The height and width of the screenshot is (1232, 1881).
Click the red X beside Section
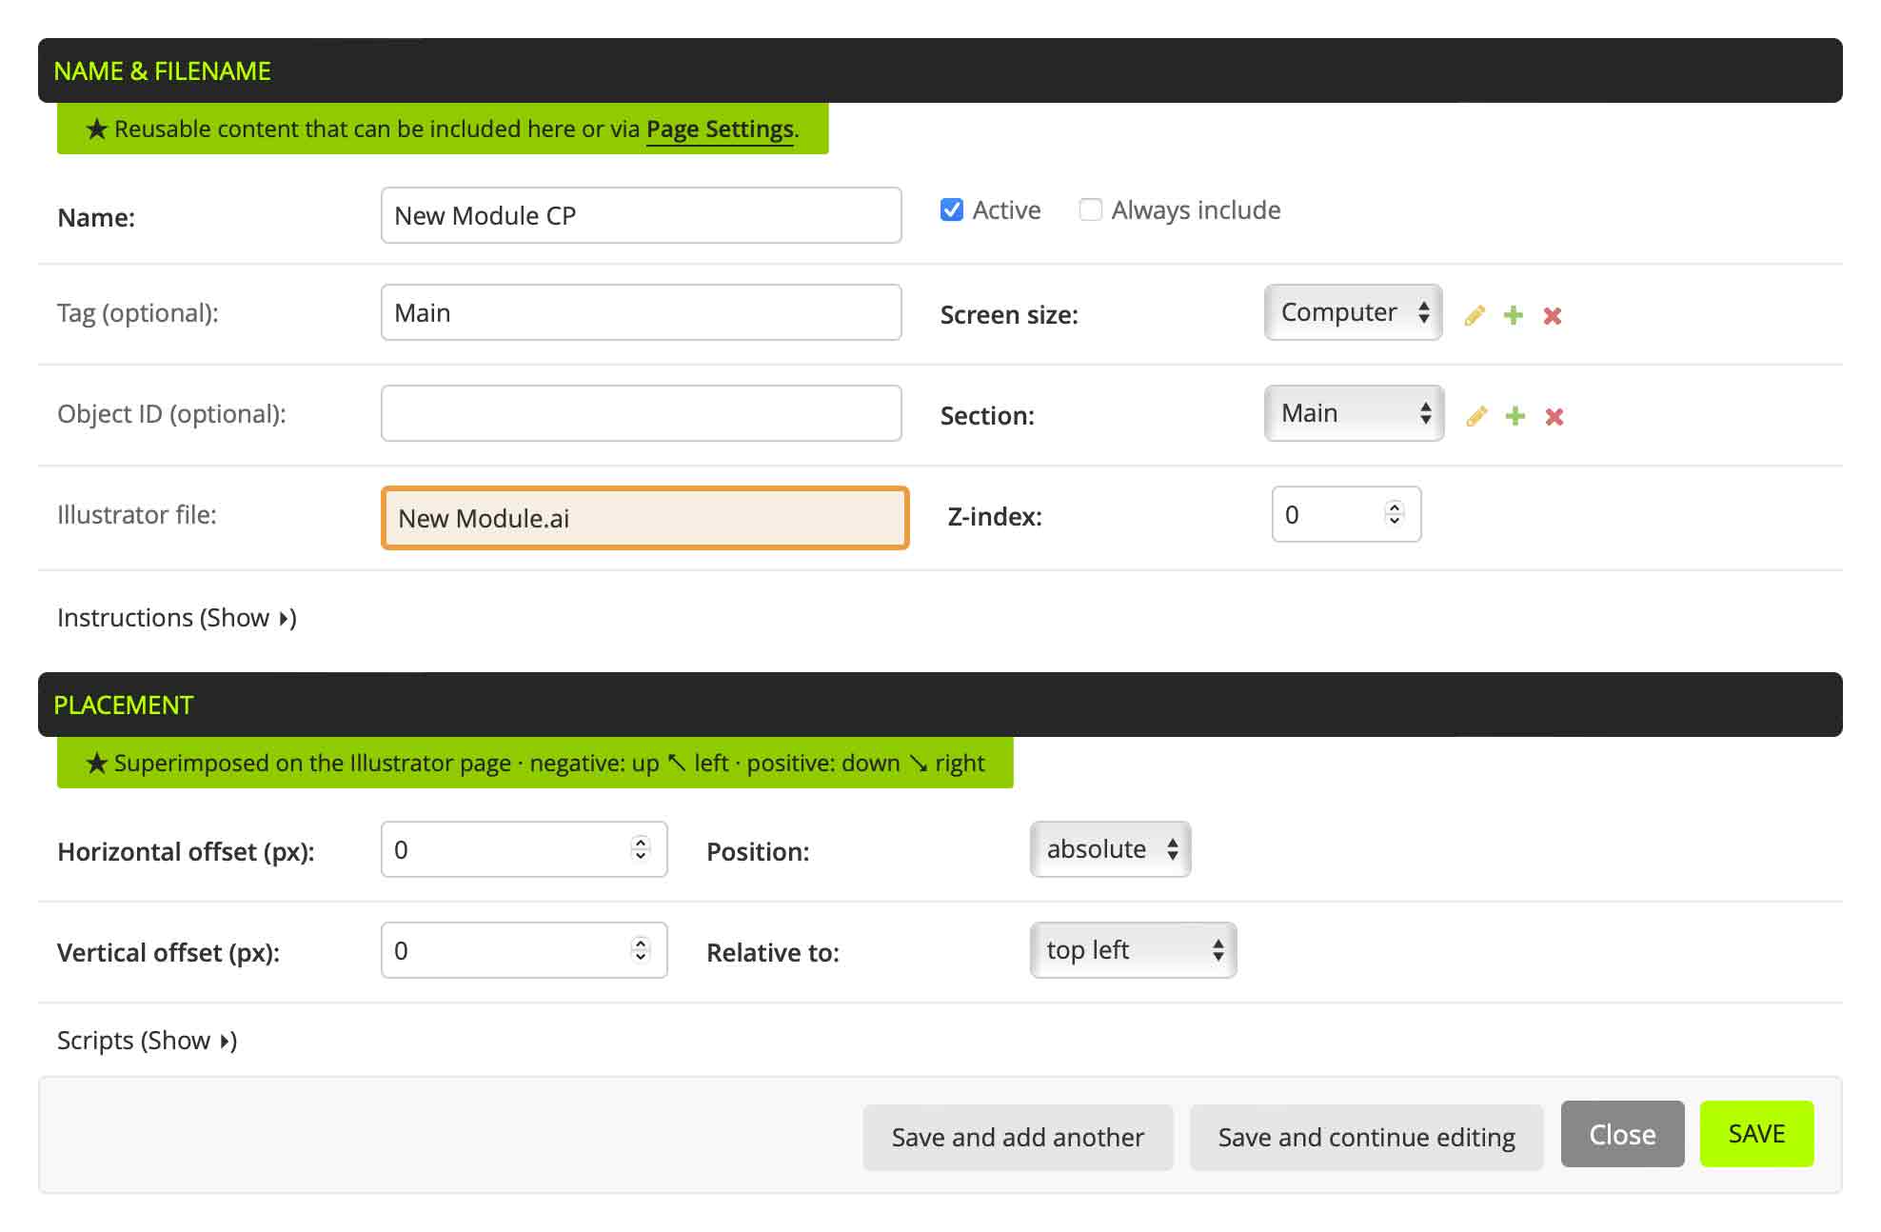click(1554, 416)
